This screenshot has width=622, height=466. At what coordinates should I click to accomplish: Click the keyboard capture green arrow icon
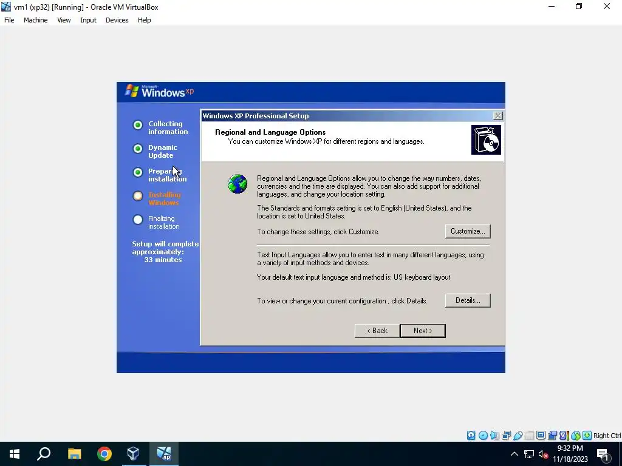point(587,436)
